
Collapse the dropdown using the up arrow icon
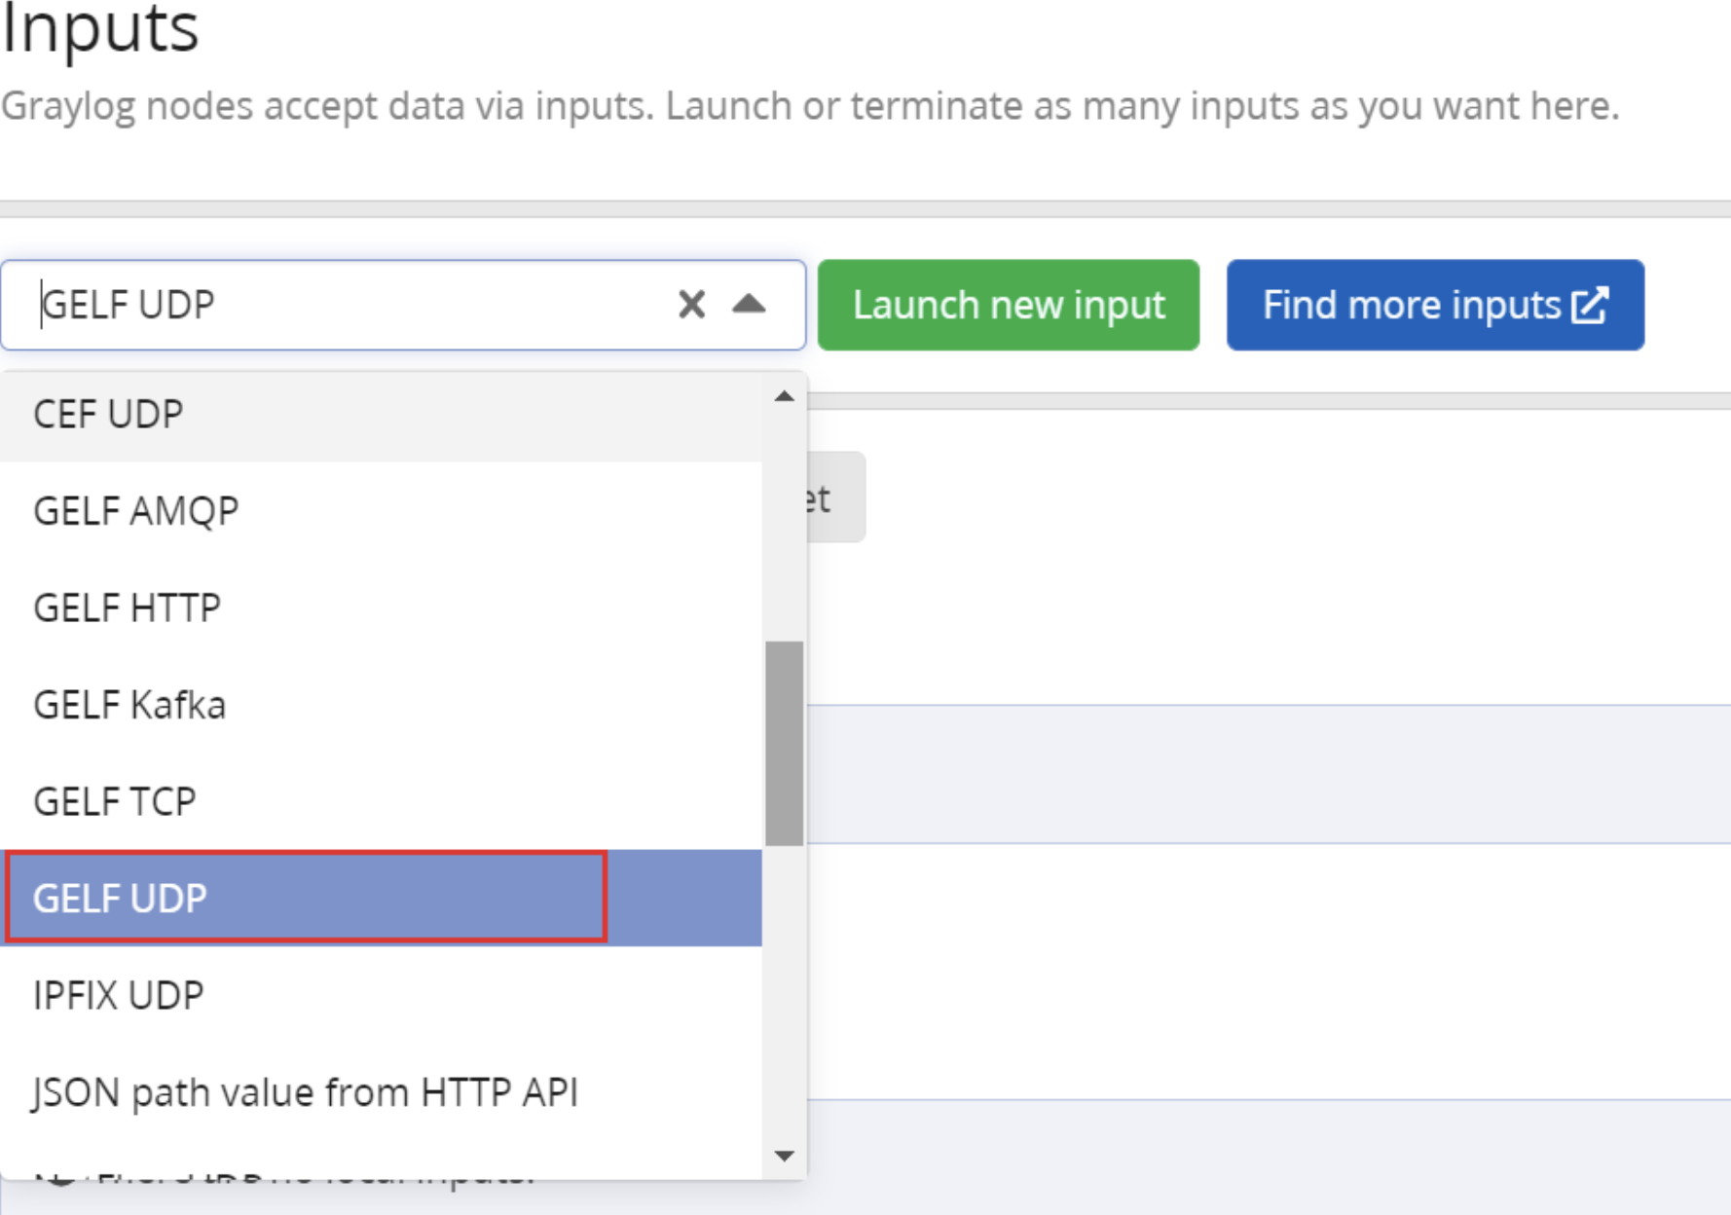coord(748,305)
